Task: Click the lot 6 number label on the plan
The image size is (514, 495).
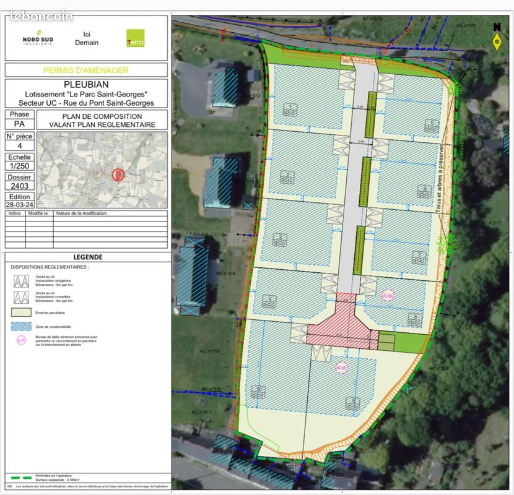Action: click(x=424, y=191)
